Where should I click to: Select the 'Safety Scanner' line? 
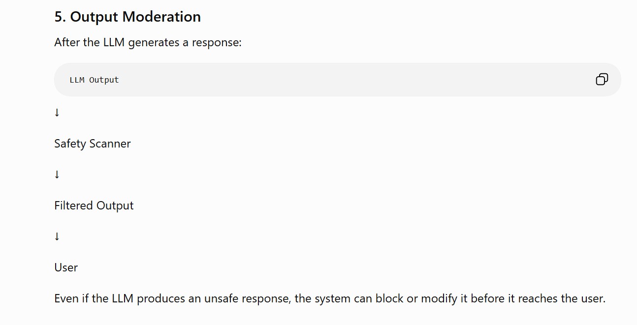[x=93, y=144]
